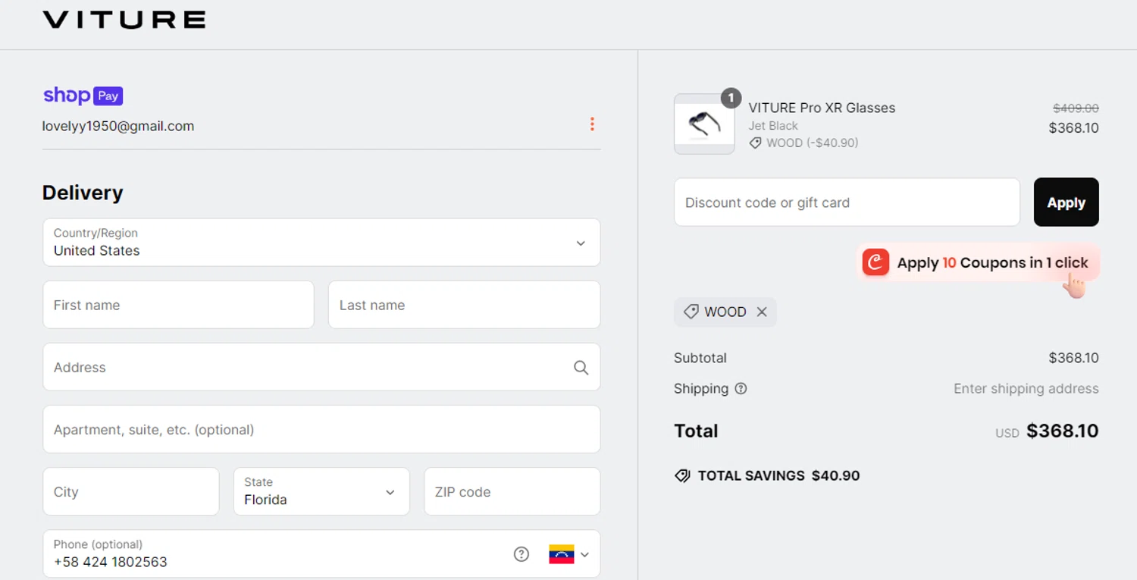Click the VITURE logo
Screen dimensions: 1137x580
click(x=124, y=20)
